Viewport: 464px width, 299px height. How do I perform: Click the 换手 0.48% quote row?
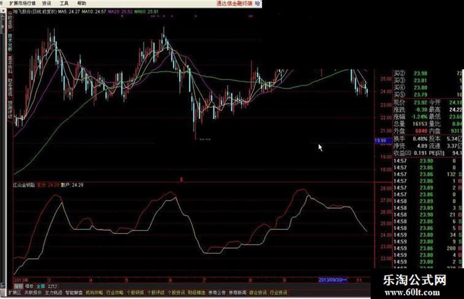coord(411,138)
